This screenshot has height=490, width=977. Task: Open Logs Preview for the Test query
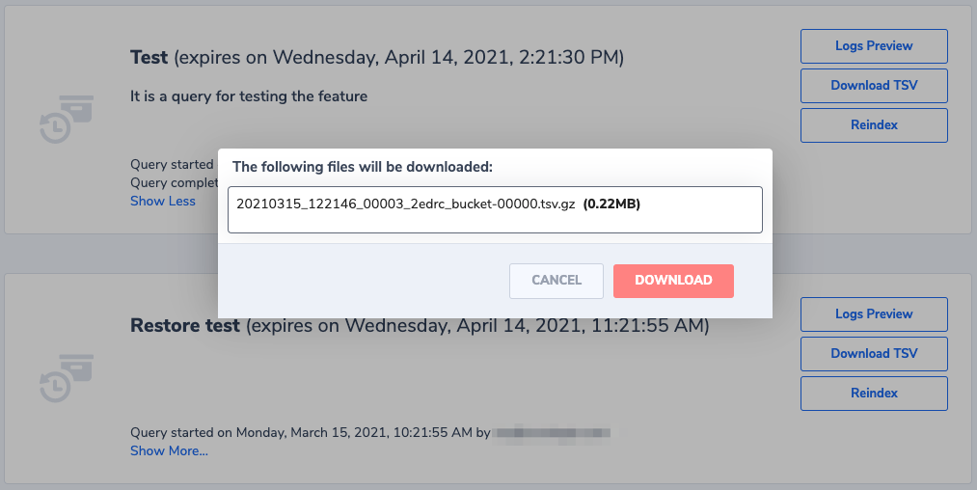(x=874, y=46)
